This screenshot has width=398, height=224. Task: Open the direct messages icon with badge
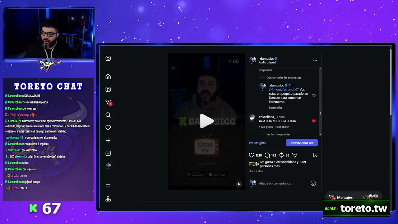[108, 102]
